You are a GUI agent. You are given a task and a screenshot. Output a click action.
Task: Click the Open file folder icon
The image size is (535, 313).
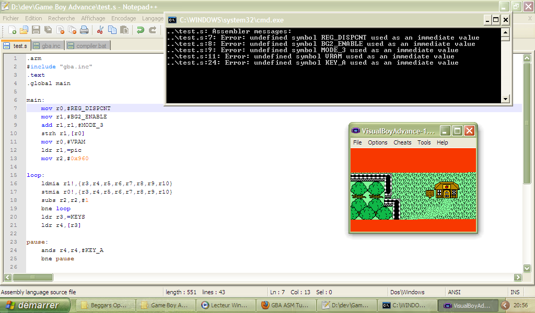coord(24,30)
